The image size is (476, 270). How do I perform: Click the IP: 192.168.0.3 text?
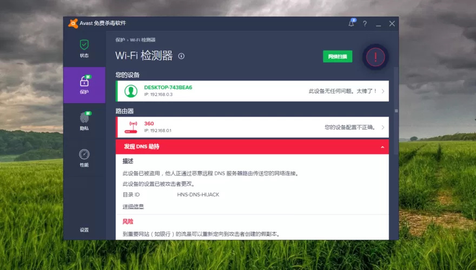tap(158, 94)
